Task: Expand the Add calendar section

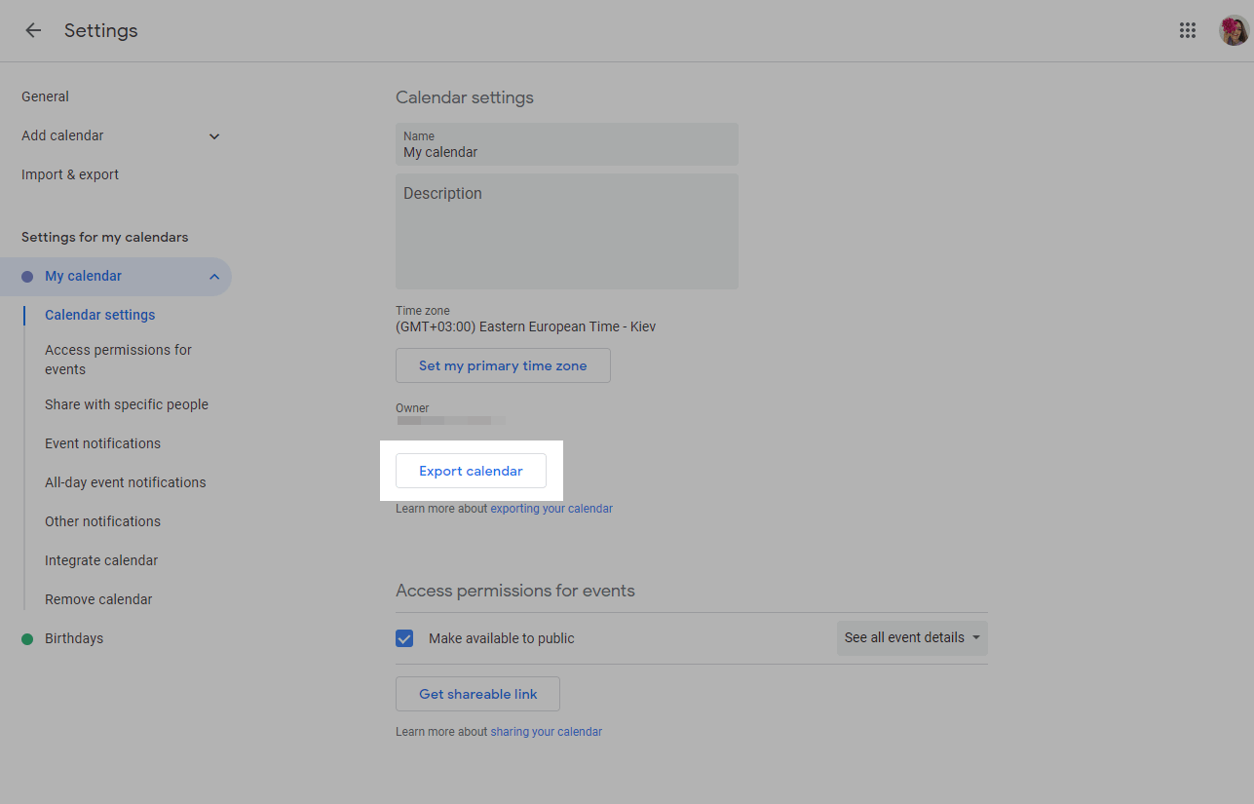Action: point(214,136)
